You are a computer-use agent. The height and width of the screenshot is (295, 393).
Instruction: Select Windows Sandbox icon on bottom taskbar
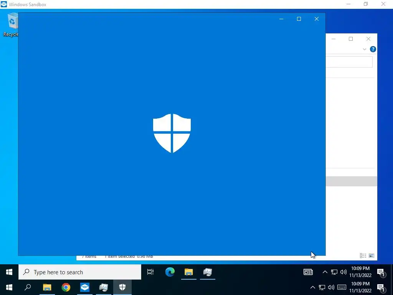pos(85,287)
